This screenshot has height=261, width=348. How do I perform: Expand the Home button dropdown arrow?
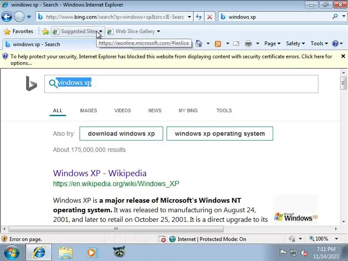(208, 43)
